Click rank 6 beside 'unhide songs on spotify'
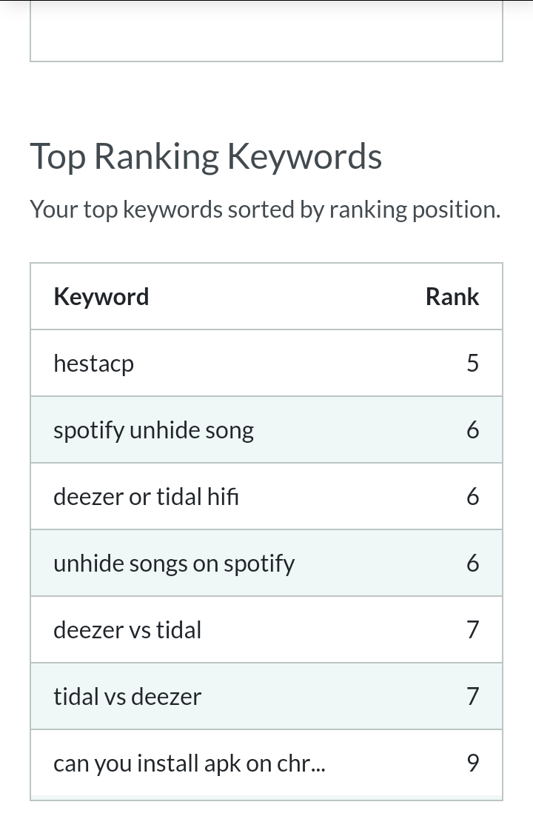The image size is (533, 836). pyautogui.click(x=473, y=564)
